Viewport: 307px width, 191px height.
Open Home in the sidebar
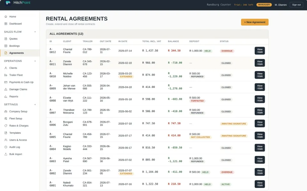pyautogui.click(x=20, y=17)
